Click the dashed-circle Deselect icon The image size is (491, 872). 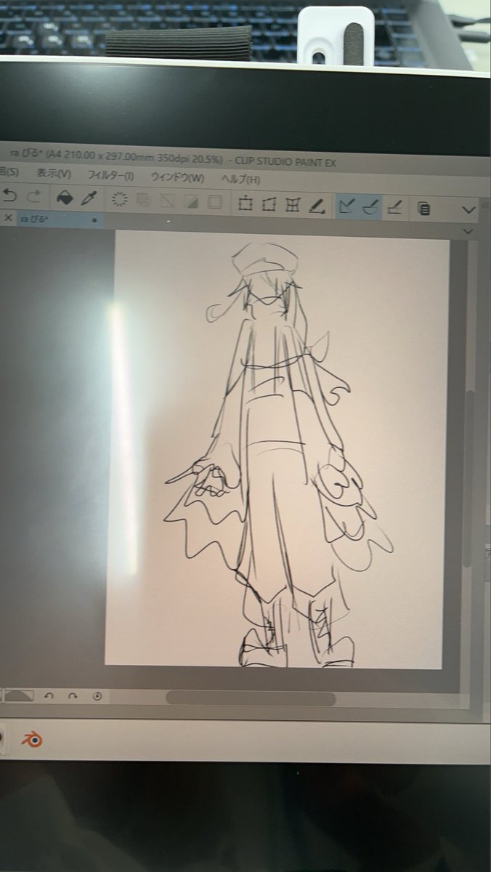(121, 200)
